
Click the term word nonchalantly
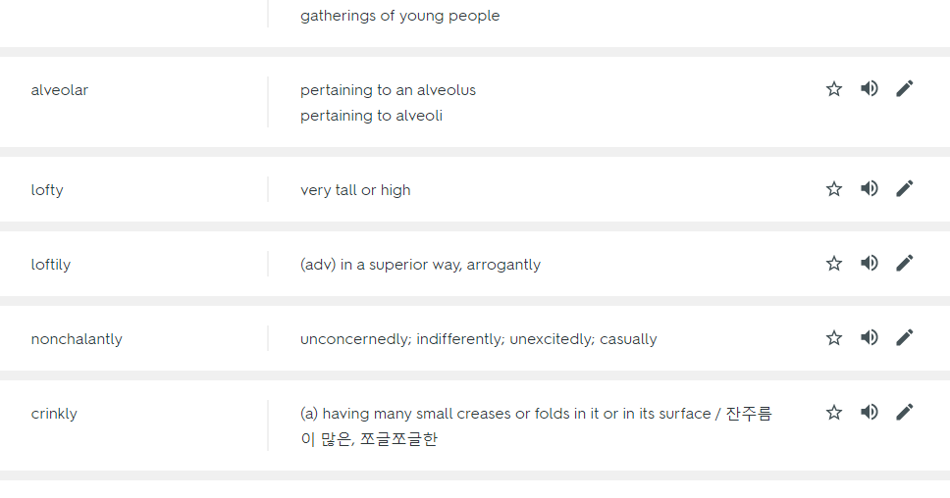click(x=77, y=339)
